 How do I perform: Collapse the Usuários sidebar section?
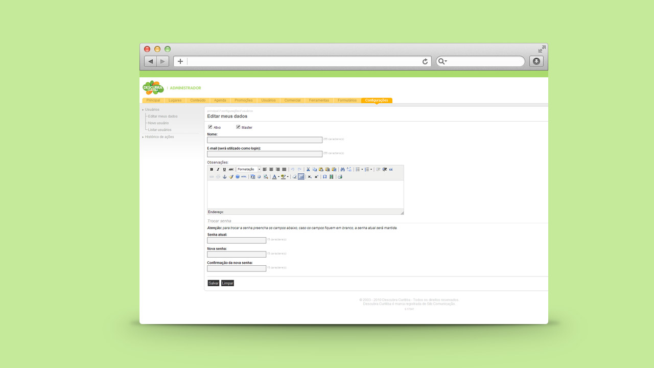click(x=151, y=109)
